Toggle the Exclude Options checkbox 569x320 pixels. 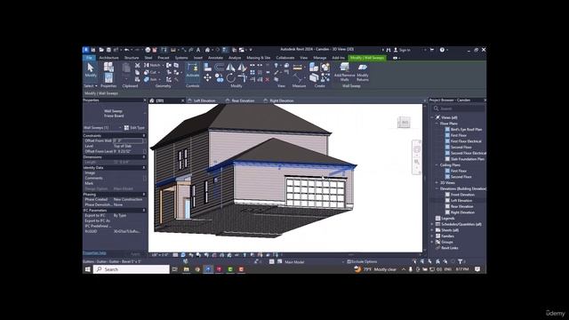click(349, 261)
